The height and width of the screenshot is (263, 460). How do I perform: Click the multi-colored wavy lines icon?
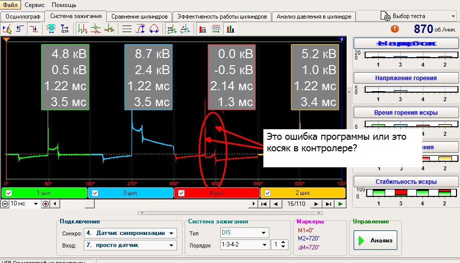tap(216, 29)
